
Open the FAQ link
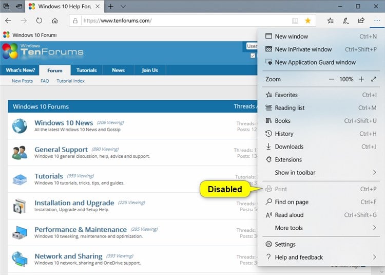pos(45,81)
